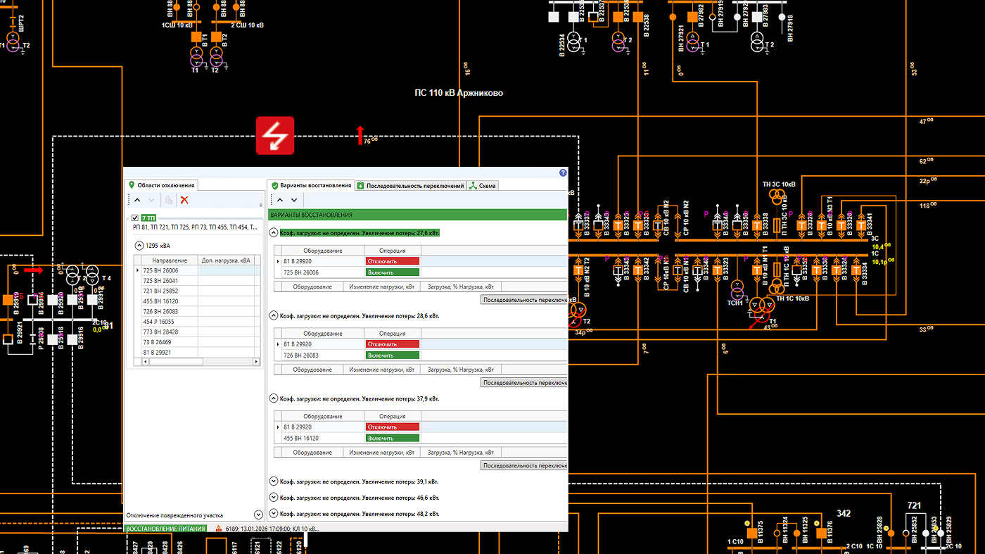Screen dimensions: 985x554
Task: Uncheck the 7 ТП checkbox
Action: [135, 218]
